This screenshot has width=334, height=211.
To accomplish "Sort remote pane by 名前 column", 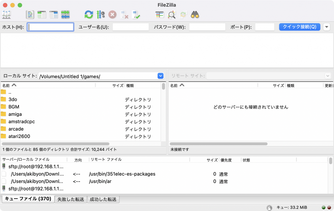I will coord(213,85).
